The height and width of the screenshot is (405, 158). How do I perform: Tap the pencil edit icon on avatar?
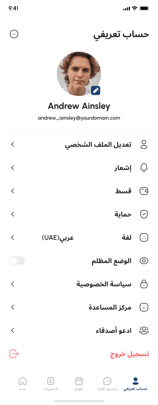[x=96, y=90]
